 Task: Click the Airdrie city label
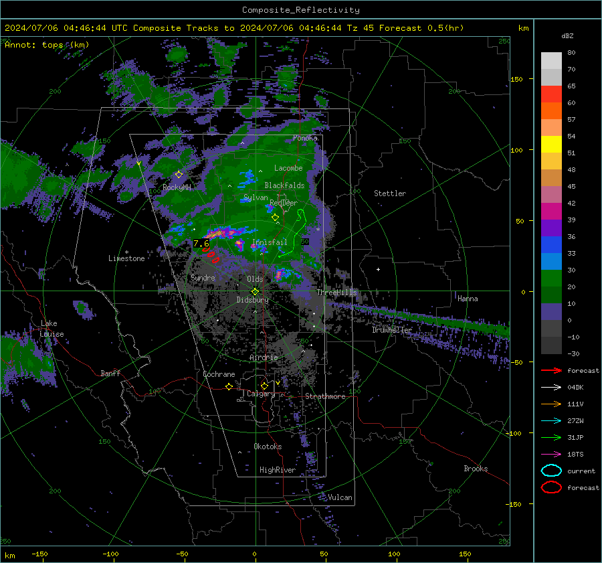264,357
